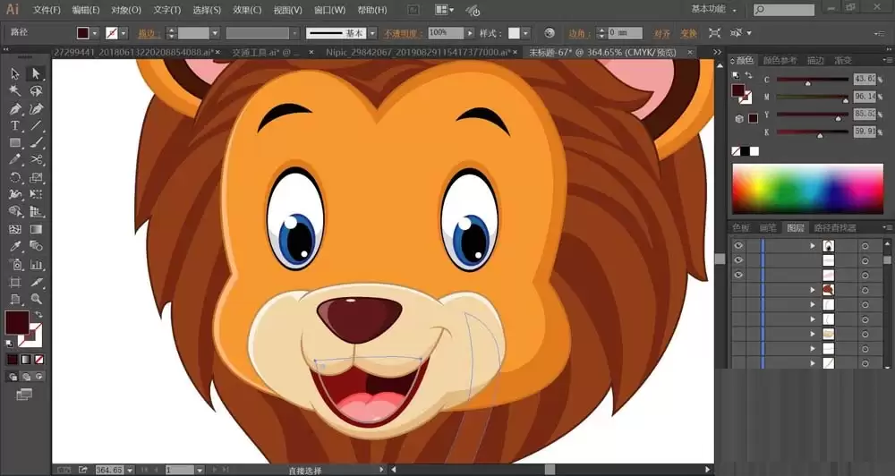Click the 变换 link in control bar
Image resolution: width=895 pixels, height=476 pixels.
688,33
